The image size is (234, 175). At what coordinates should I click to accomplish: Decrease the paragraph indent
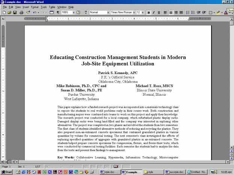click(x=198, y=13)
